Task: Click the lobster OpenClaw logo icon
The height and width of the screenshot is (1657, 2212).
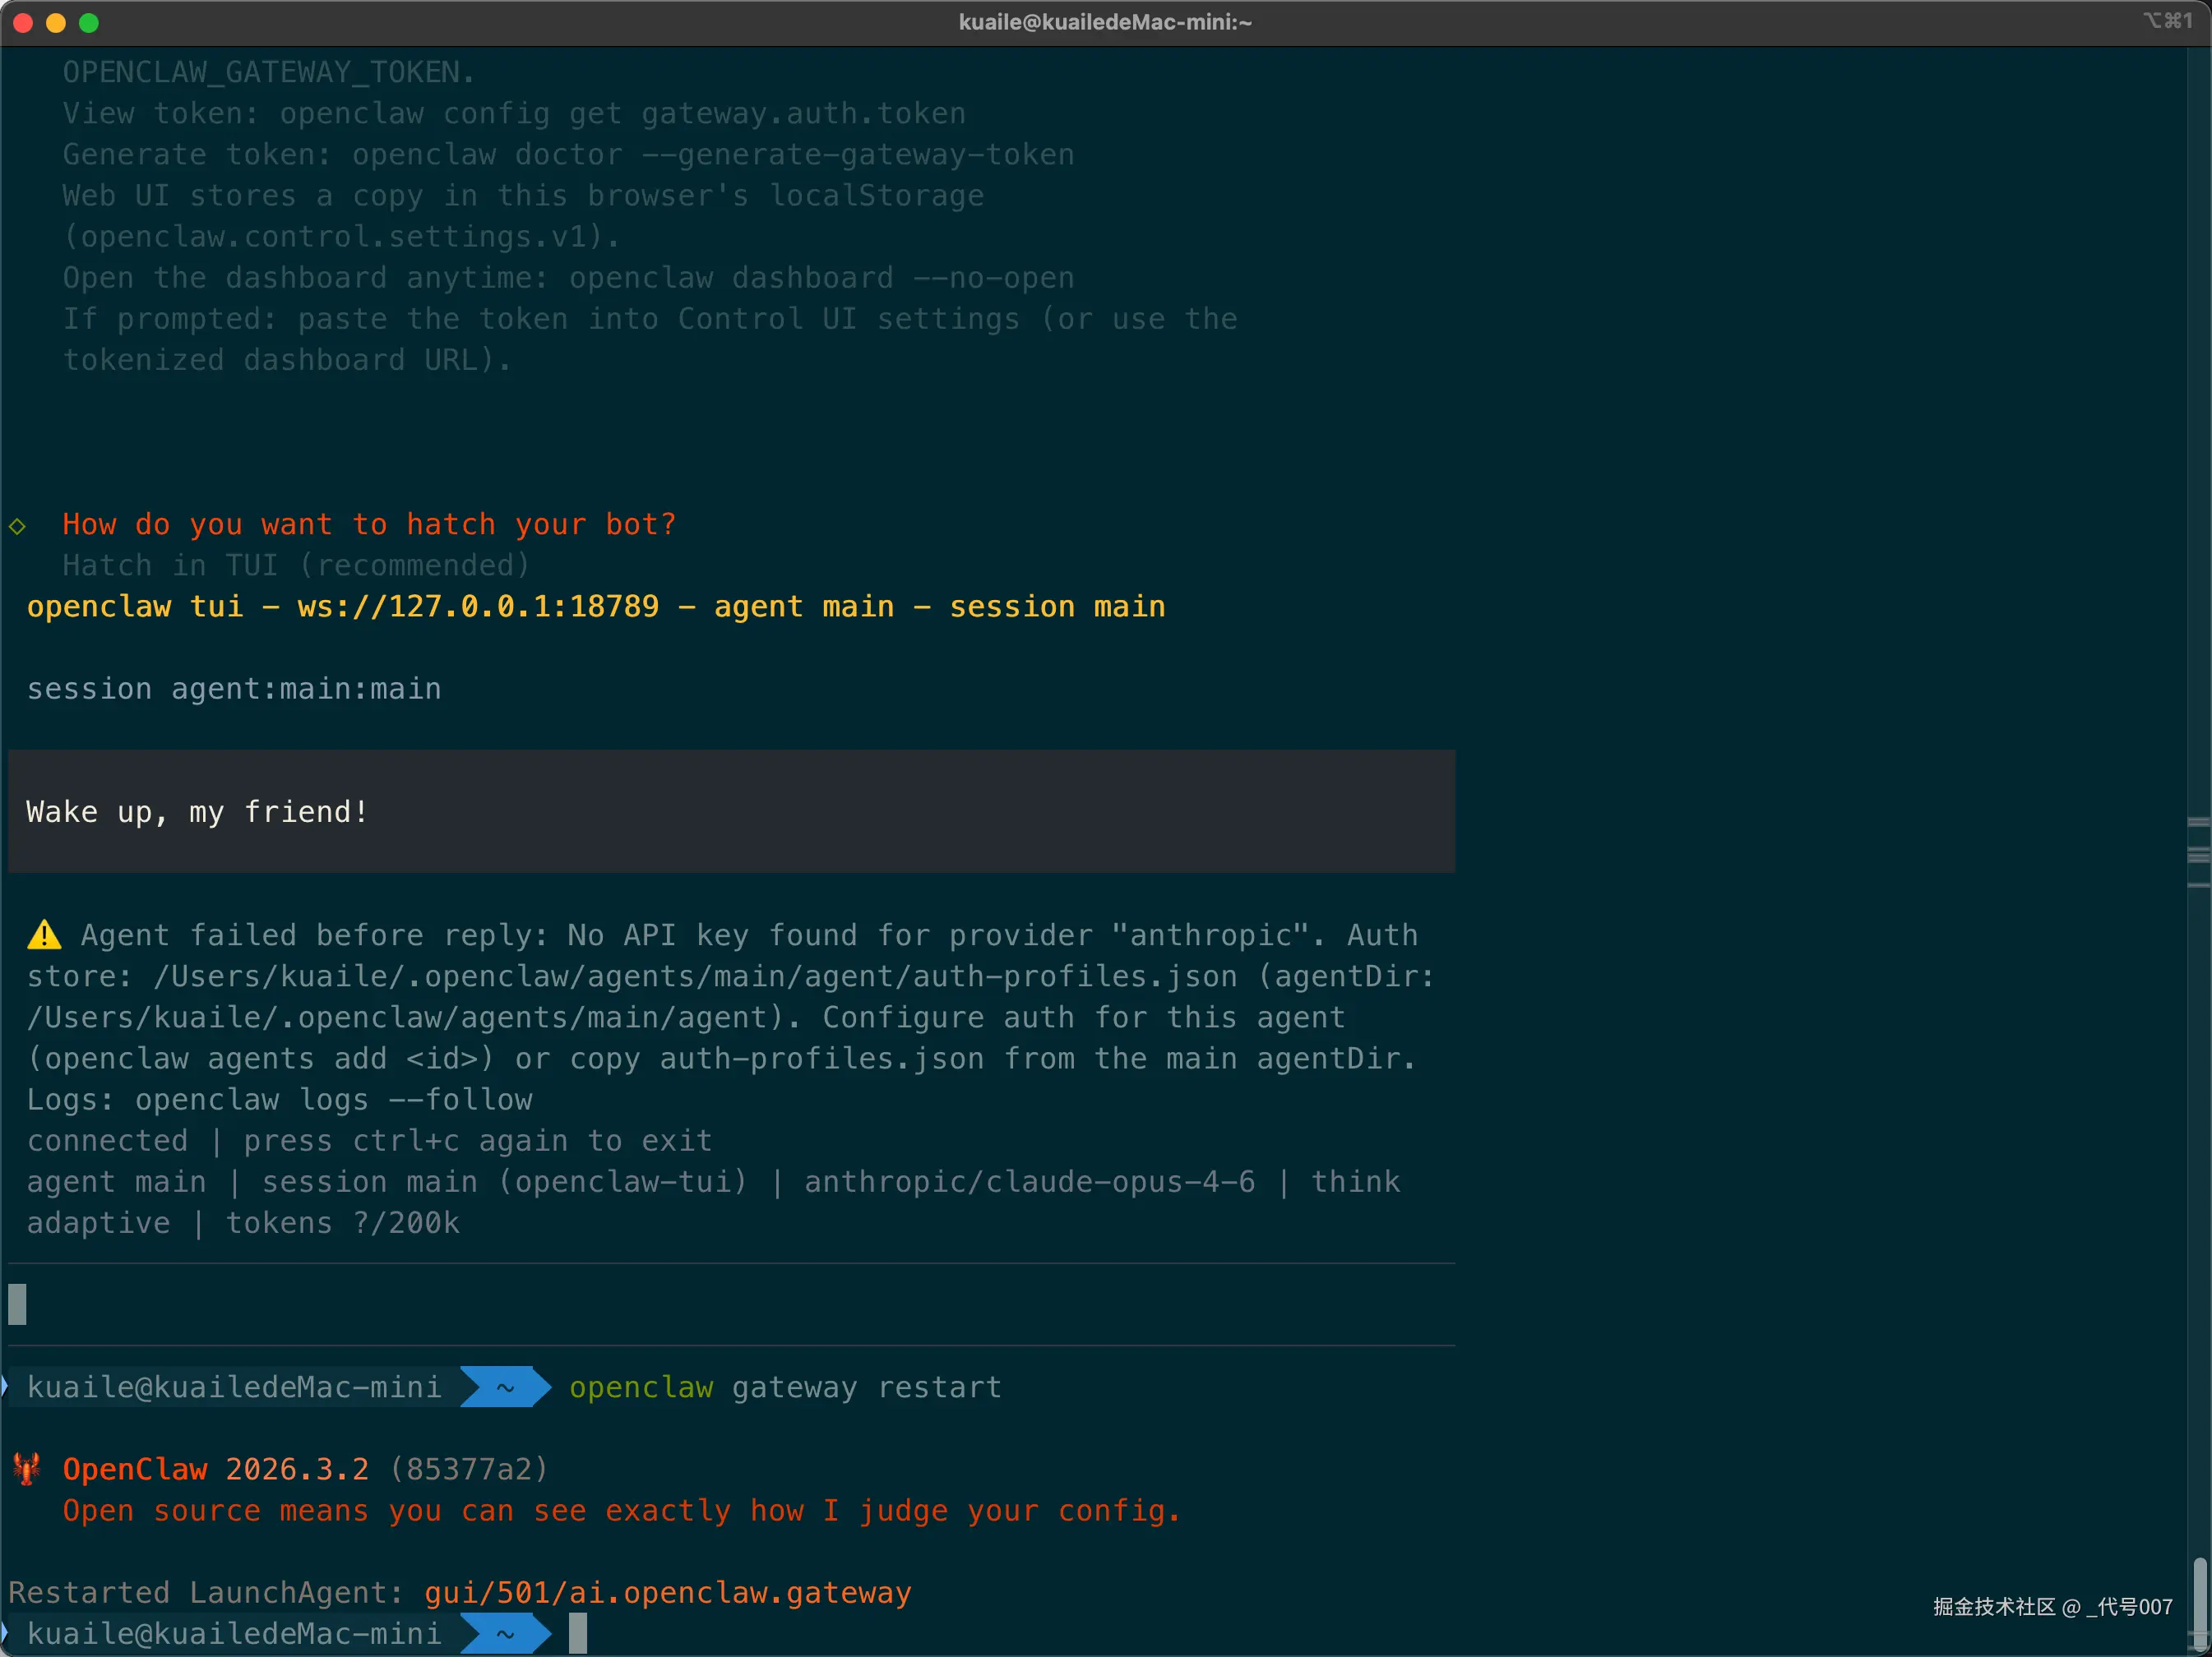Action: (27, 1469)
